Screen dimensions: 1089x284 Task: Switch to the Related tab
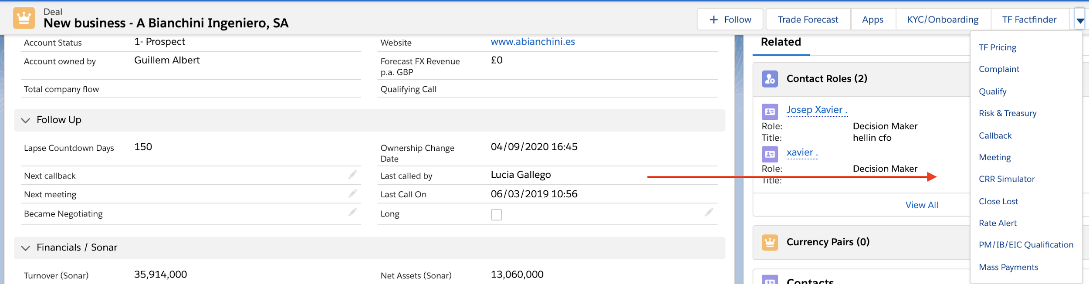781,42
